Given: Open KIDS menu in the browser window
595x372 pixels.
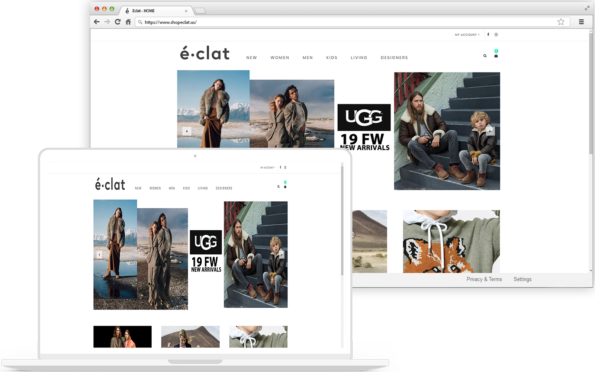Looking at the screenshot, I should tap(332, 58).
